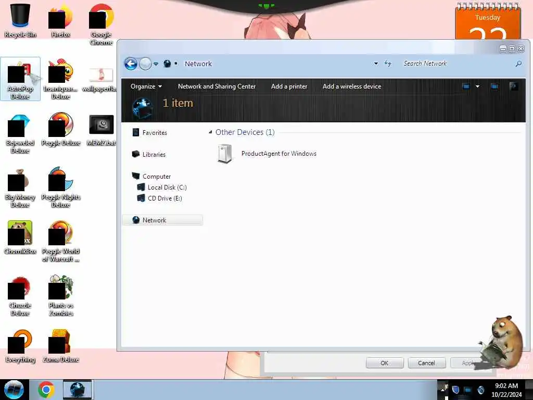The height and width of the screenshot is (400, 533).
Task: Select Peggle Nights Deluxe desktop icon
Action: point(60,187)
